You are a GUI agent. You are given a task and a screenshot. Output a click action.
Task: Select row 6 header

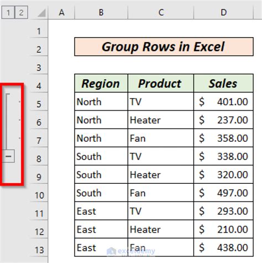tap(39, 120)
